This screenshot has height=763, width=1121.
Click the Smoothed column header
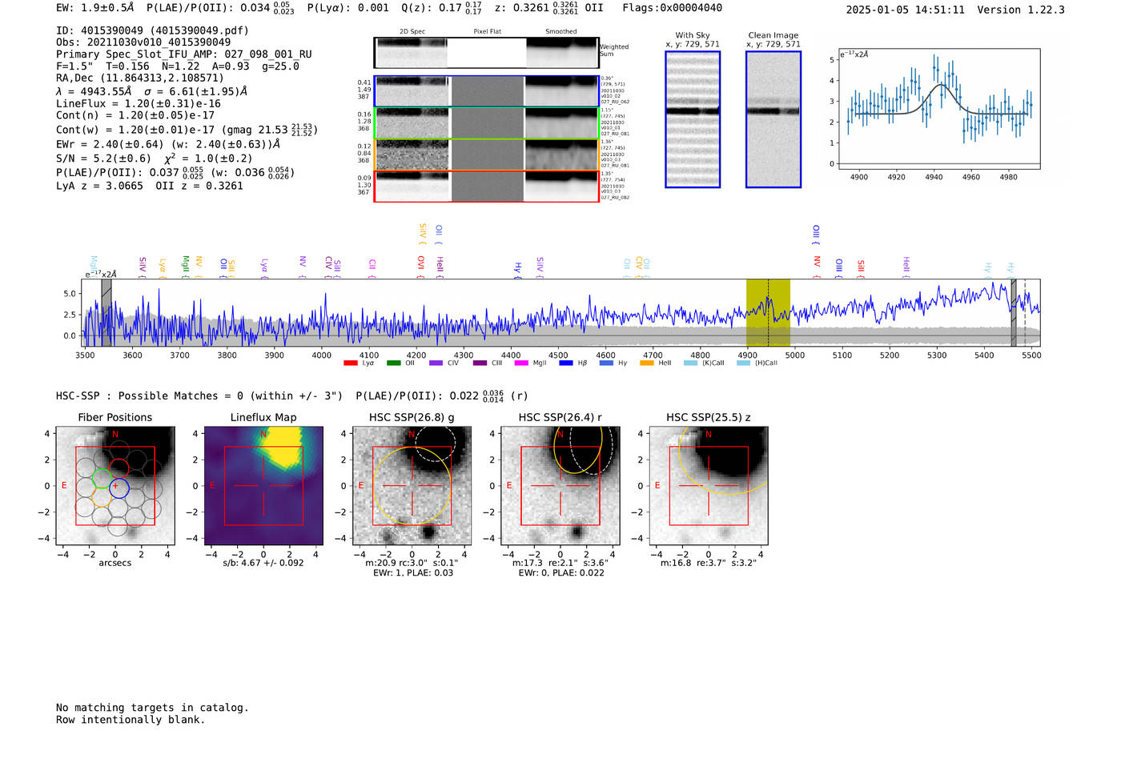pos(561,31)
